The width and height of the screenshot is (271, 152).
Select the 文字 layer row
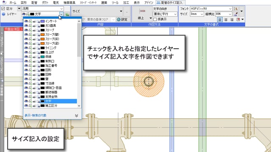[x=50, y=101]
